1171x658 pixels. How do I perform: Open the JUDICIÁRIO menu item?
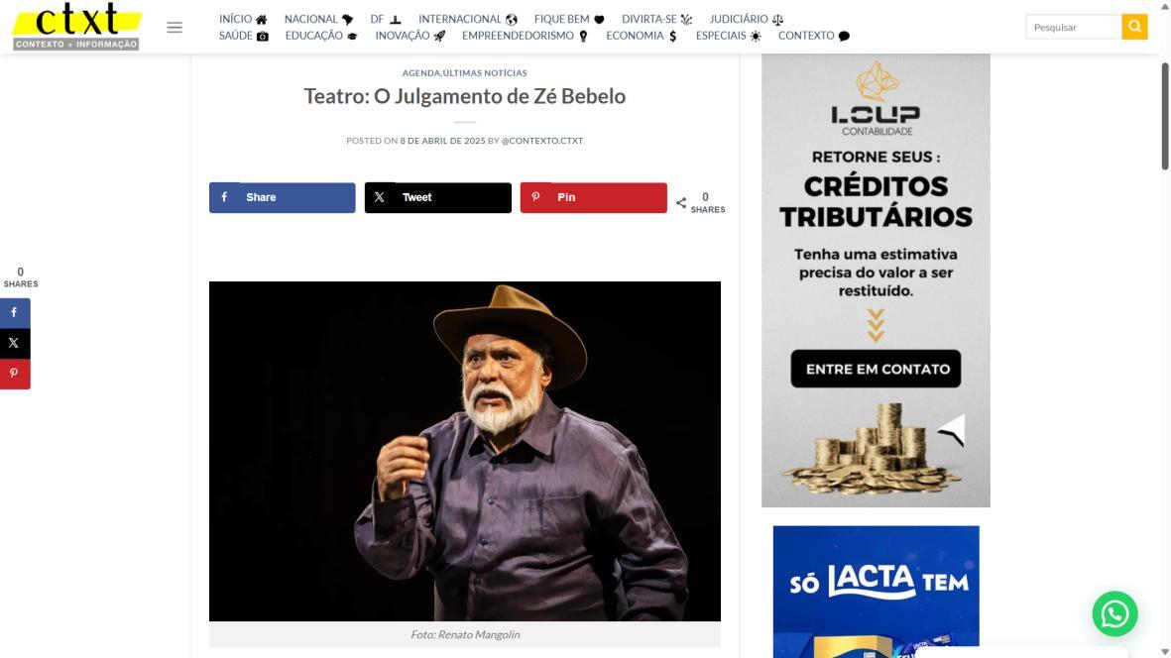click(x=746, y=19)
